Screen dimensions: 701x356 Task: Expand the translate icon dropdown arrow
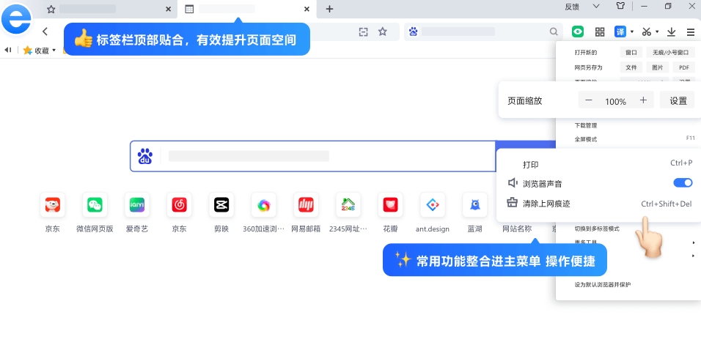pos(631,31)
